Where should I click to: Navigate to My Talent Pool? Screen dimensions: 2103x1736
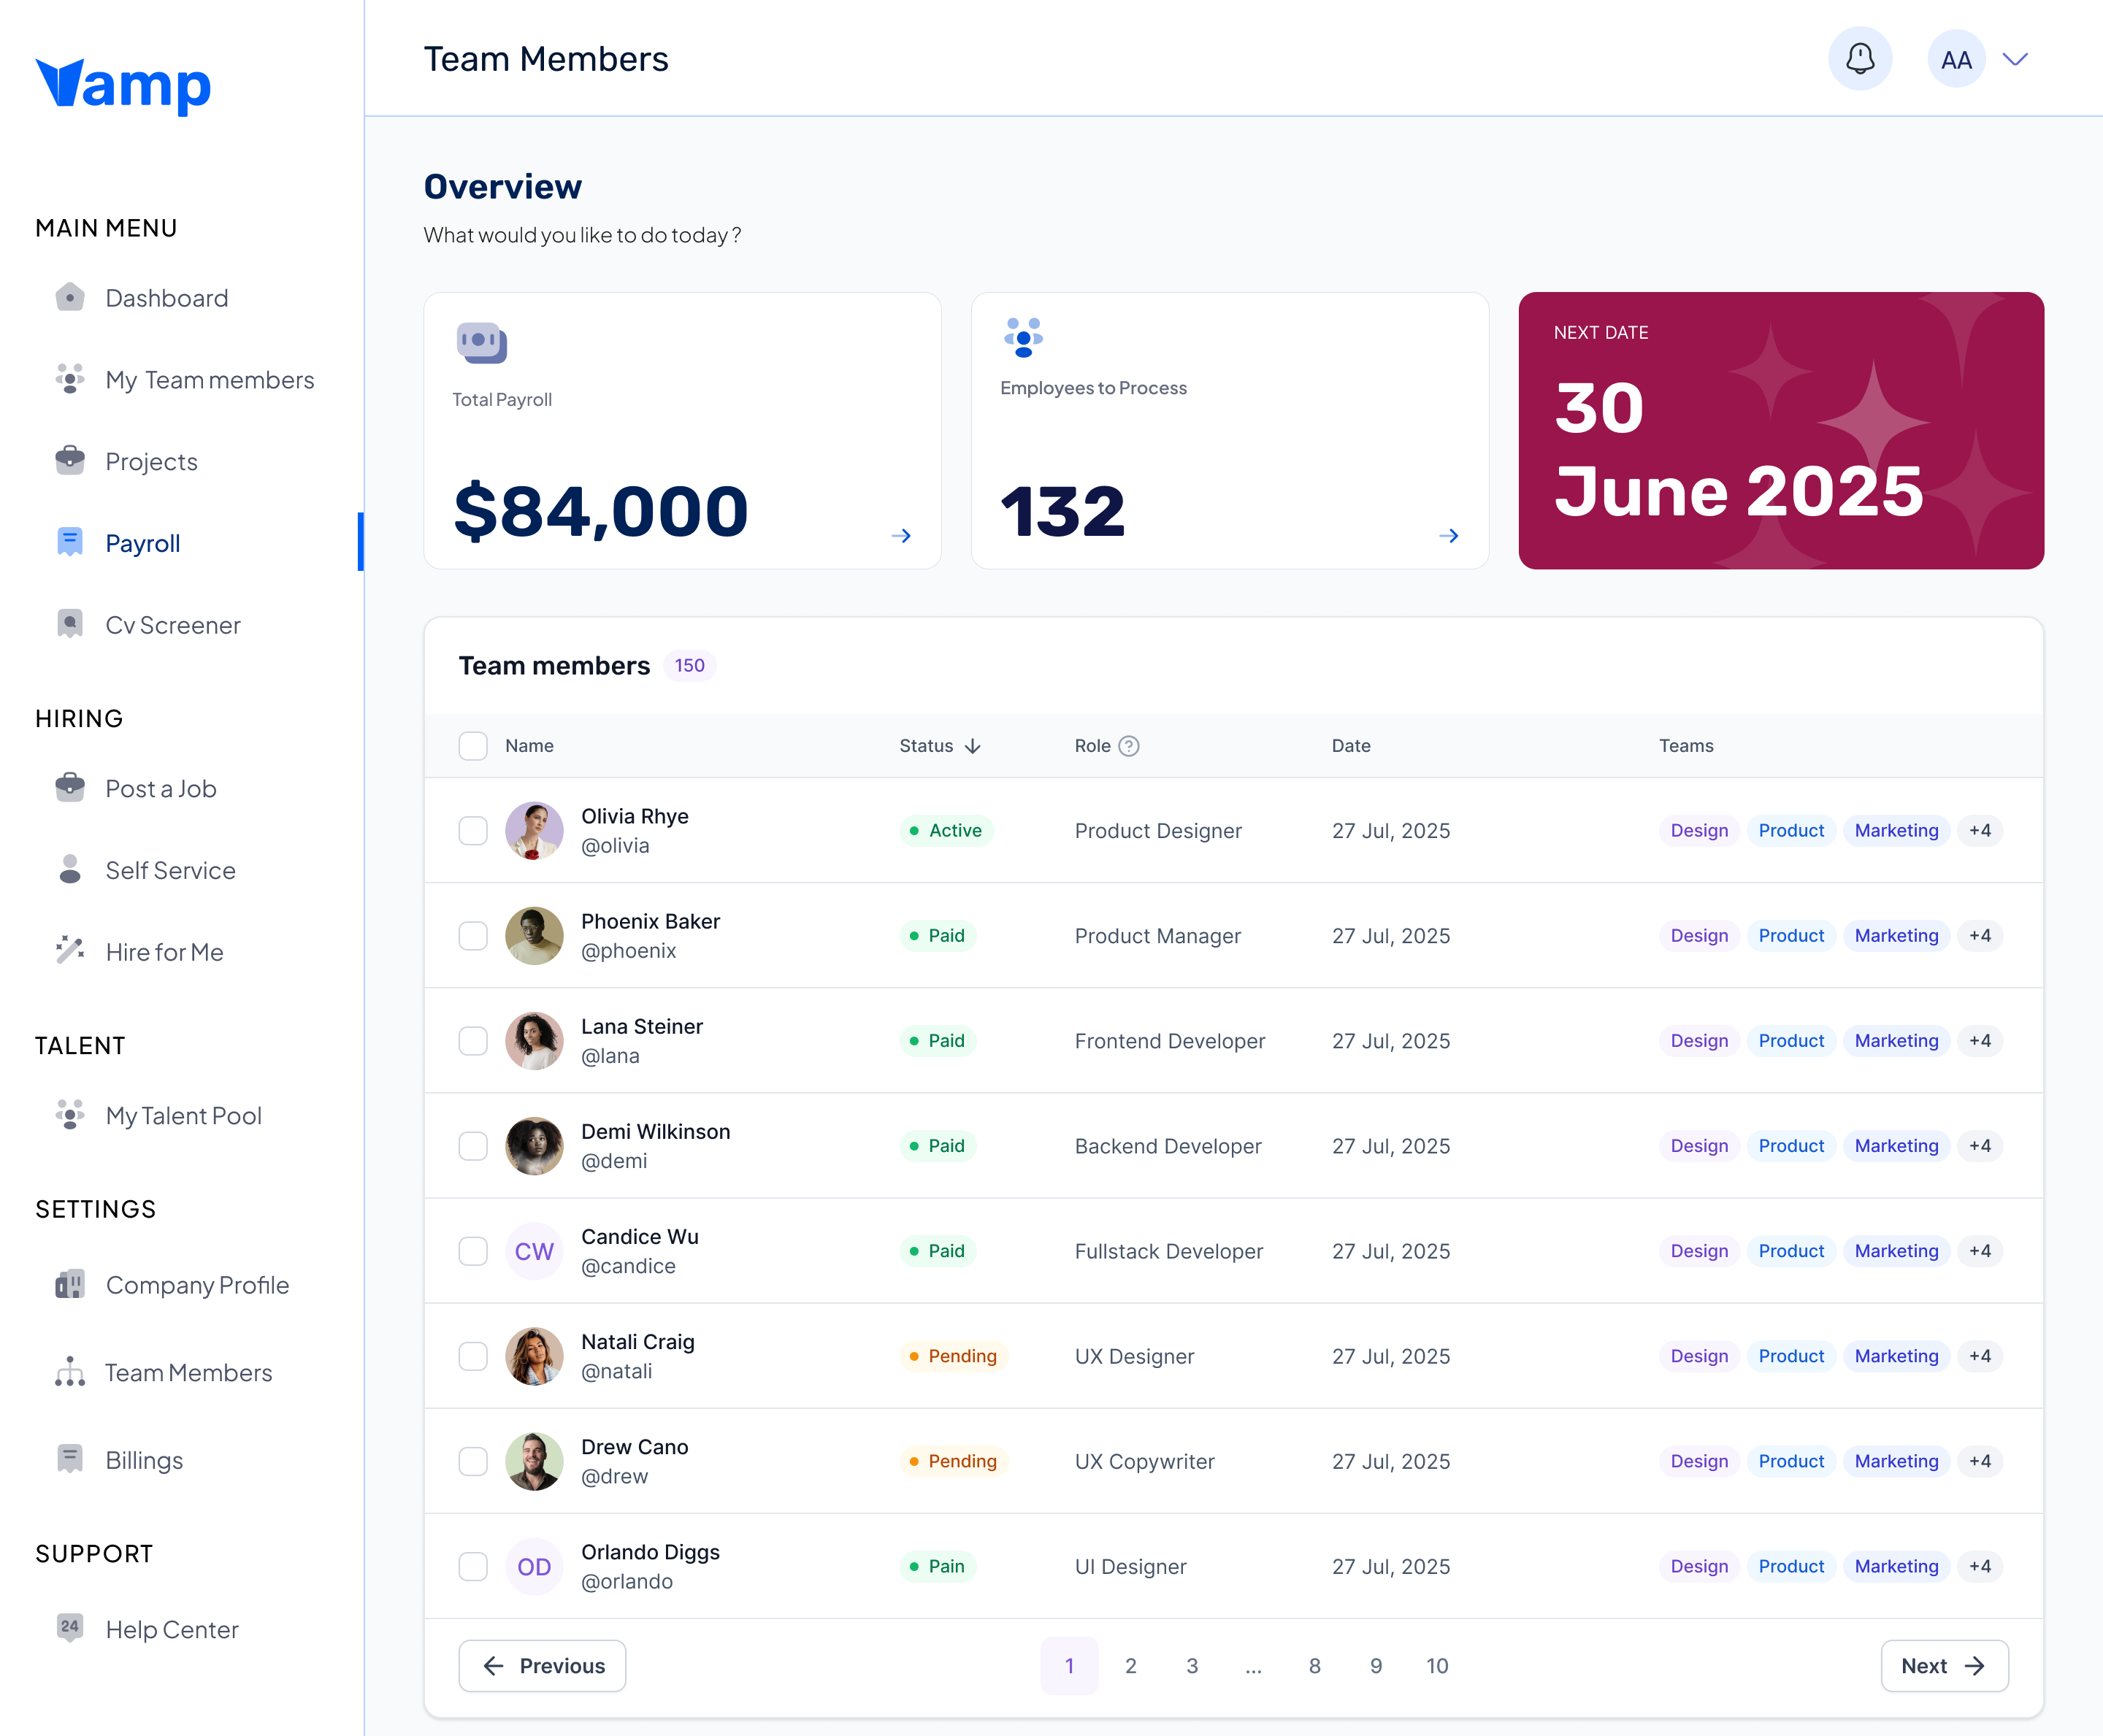183,1116
